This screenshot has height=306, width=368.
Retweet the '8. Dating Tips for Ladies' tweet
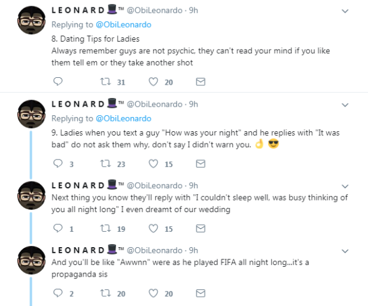point(105,82)
